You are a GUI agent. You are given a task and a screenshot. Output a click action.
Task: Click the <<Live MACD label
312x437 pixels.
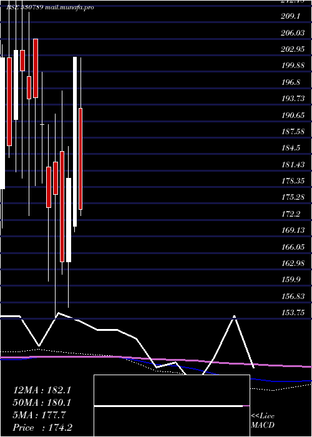pyautogui.click(x=263, y=421)
